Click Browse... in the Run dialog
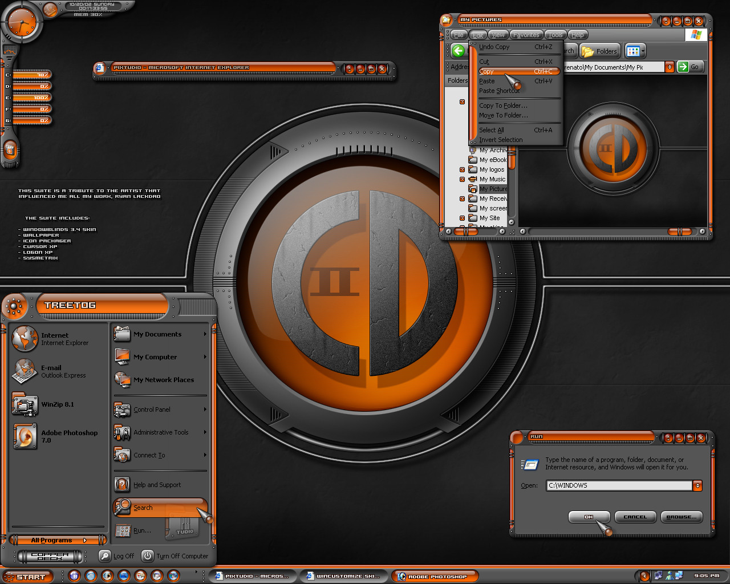 click(x=681, y=517)
